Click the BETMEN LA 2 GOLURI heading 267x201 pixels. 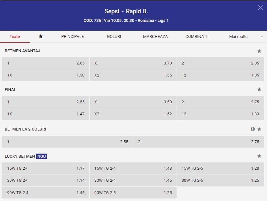click(25, 129)
